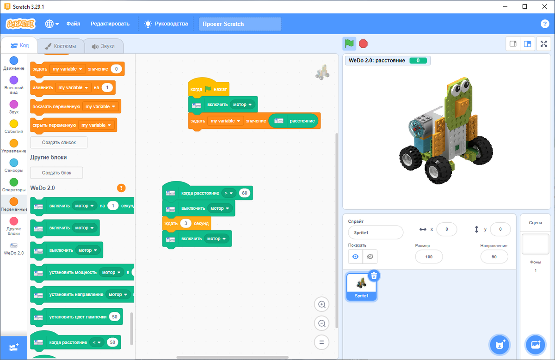Open the help question mark icon
The image size is (555, 360).
point(545,24)
